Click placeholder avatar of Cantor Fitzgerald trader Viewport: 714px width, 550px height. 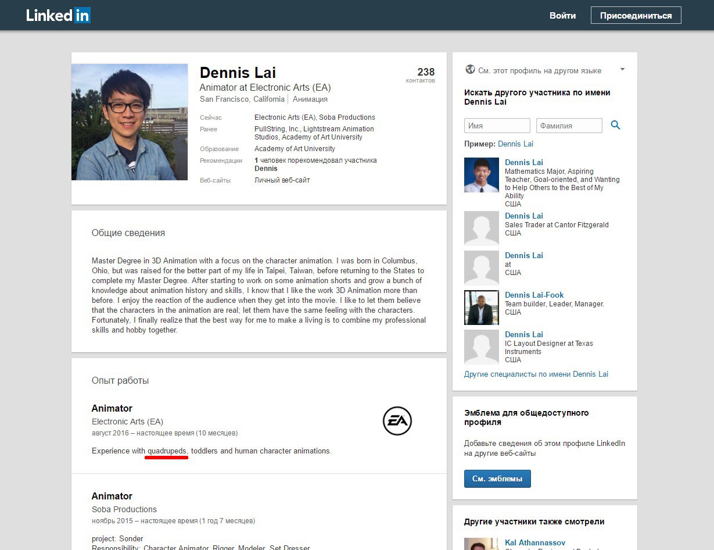pos(481,228)
